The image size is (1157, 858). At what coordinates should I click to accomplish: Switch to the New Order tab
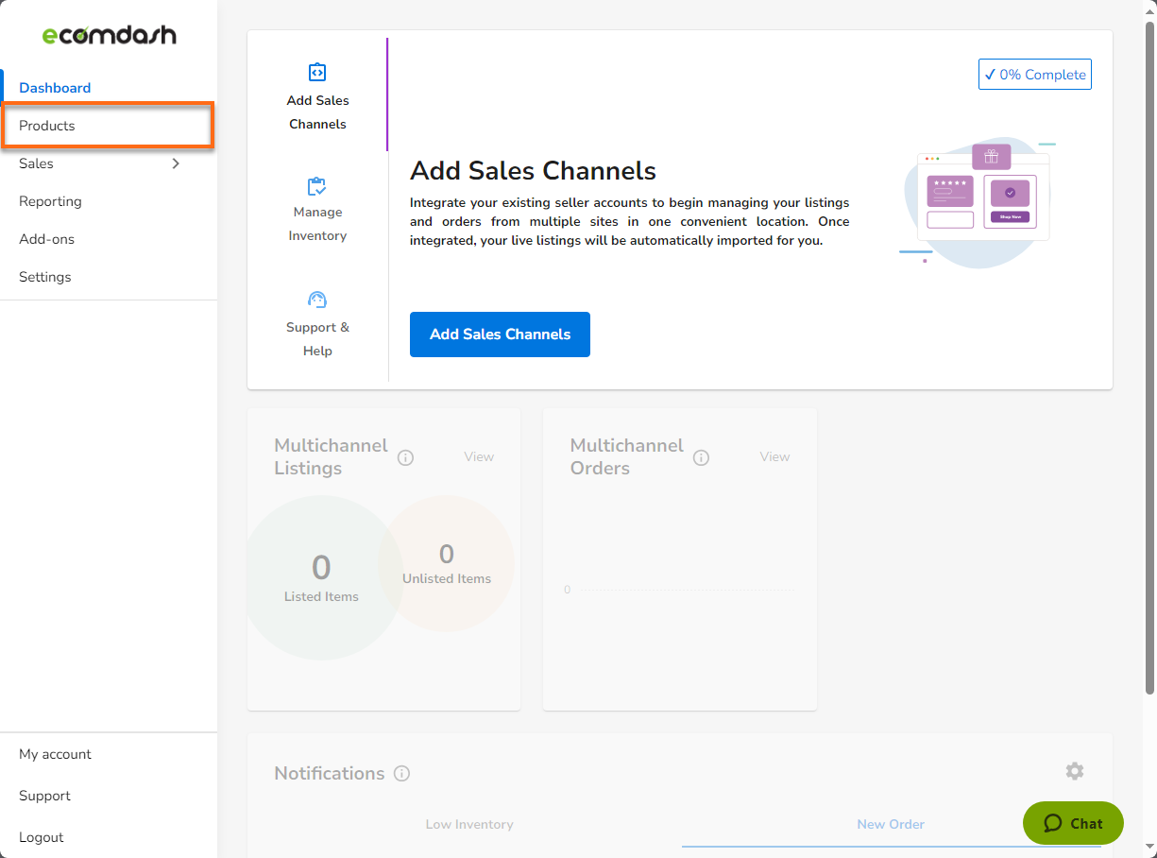[x=891, y=824]
